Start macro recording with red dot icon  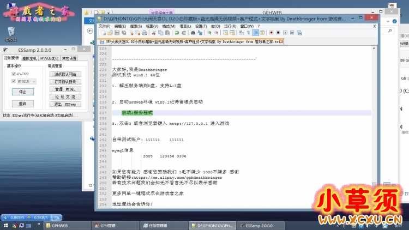pos(271,33)
